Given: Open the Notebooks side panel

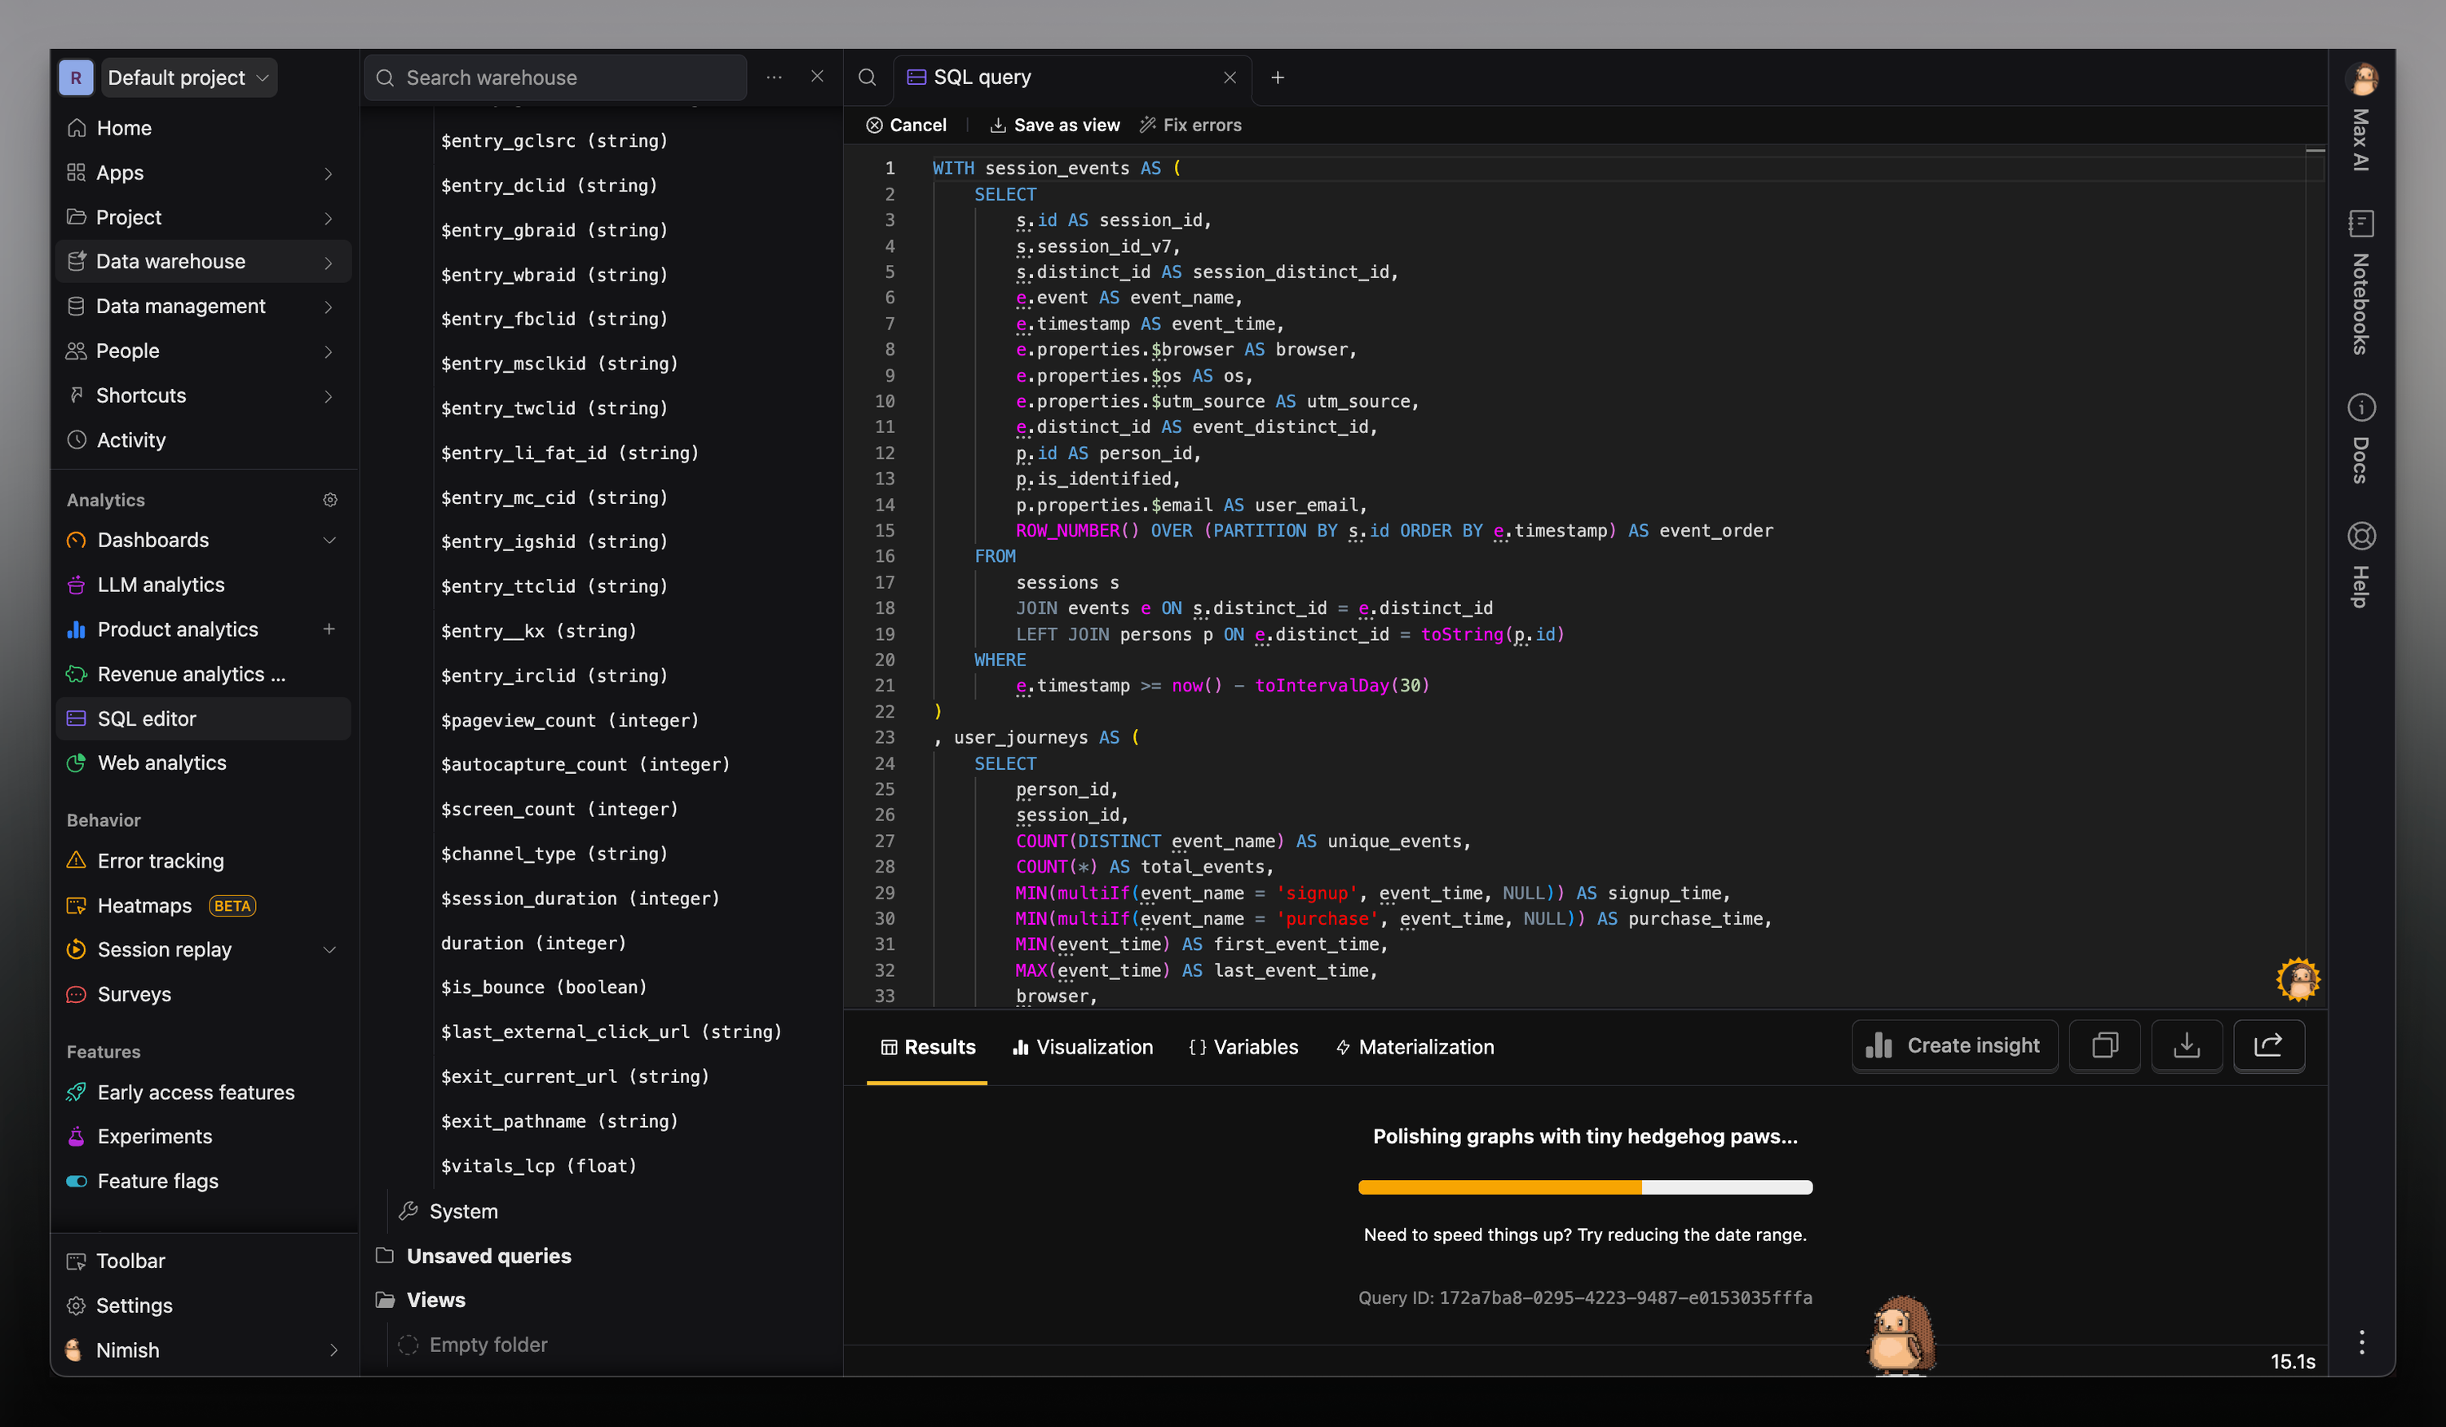Looking at the screenshot, I should click(2360, 281).
